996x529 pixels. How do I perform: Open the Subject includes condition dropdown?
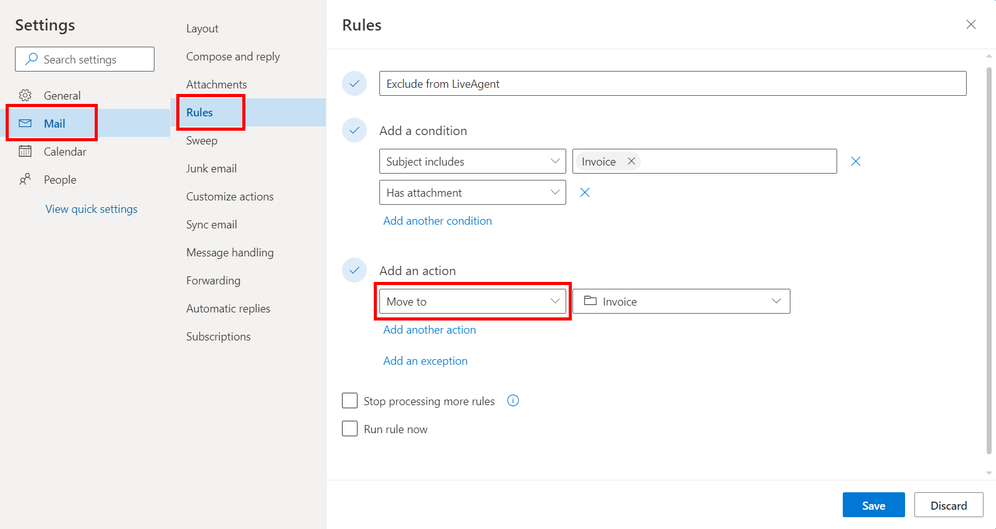click(x=473, y=161)
